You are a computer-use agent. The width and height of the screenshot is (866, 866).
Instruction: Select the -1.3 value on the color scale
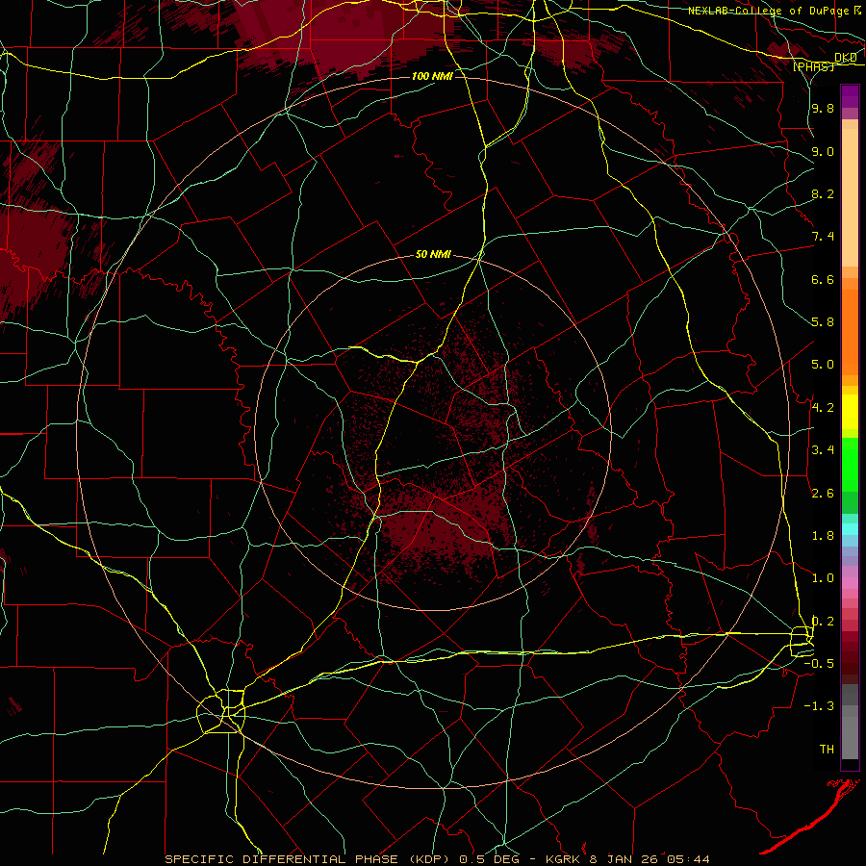click(819, 706)
